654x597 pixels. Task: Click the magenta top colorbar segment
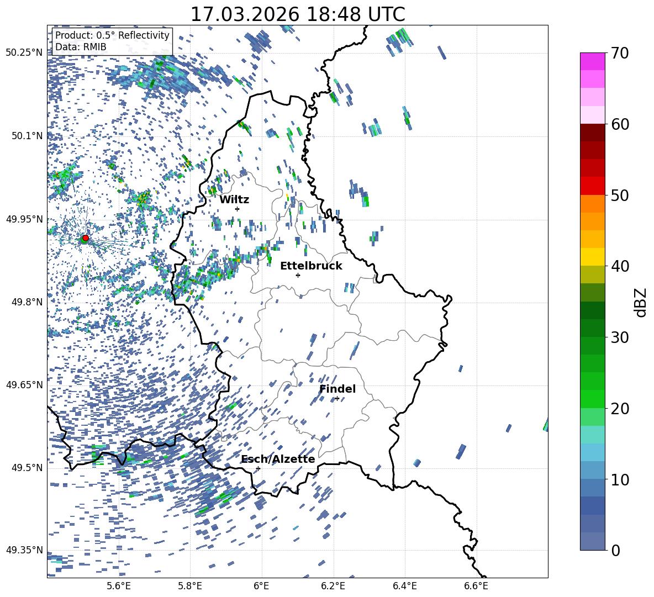click(x=593, y=61)
